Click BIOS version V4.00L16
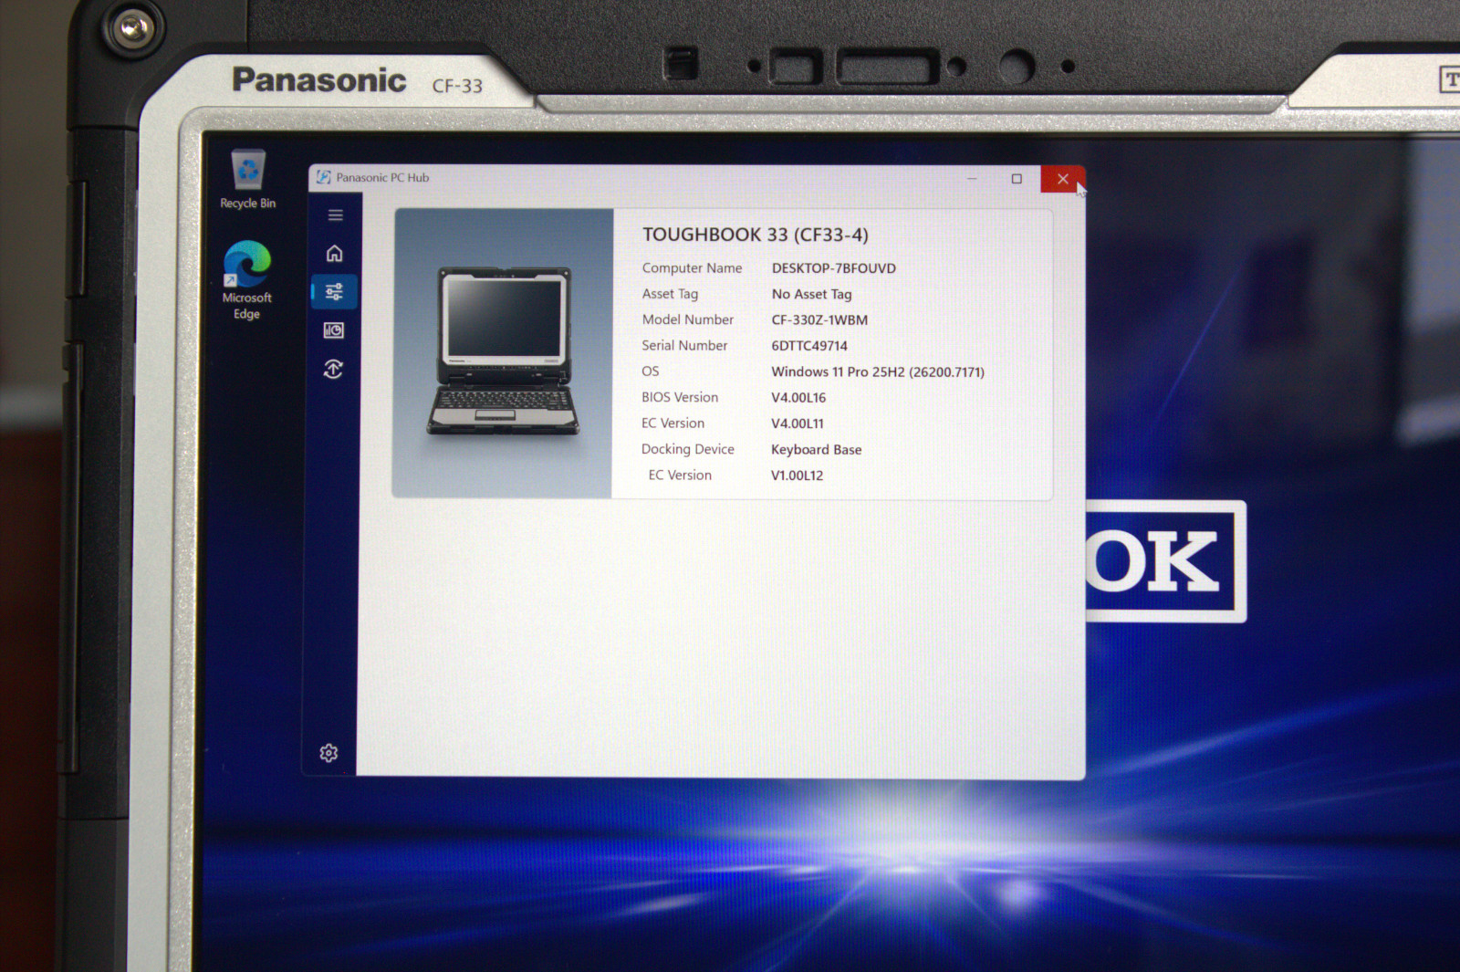The width and height of the screenshot is (1460, 972). pyautogui.click(x=798, y=398)
